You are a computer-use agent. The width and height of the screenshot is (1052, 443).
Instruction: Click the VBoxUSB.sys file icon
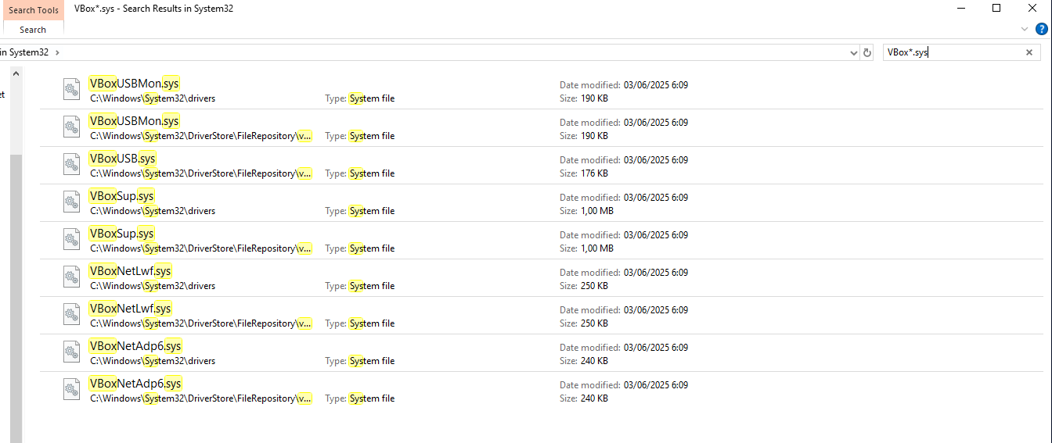(x=72, y=165)
